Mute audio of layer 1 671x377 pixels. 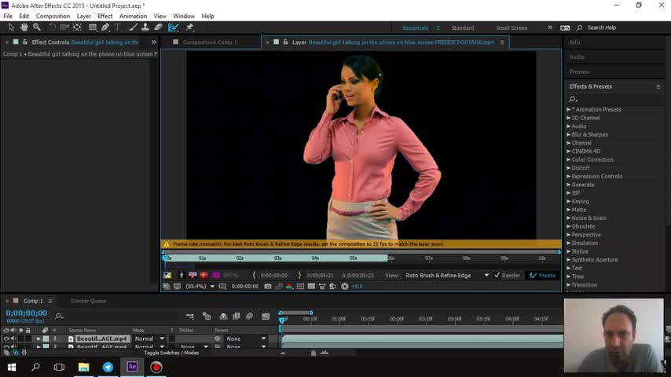[x=13, y=339]
